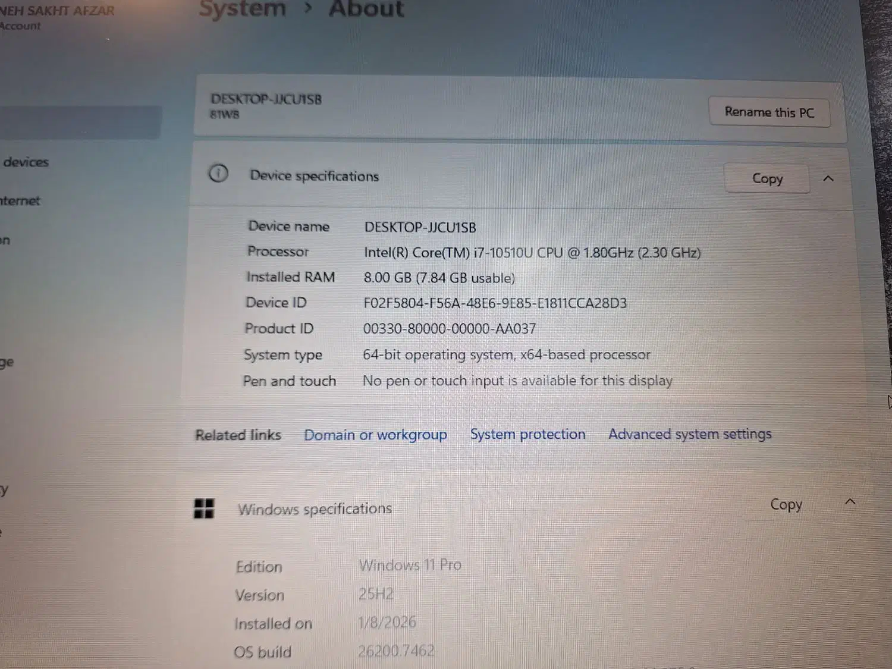The width and height of the screenshot is (892, 669).
Task: Select the Device ID value starting F02F5804
Action: click(x=495, y=303)
